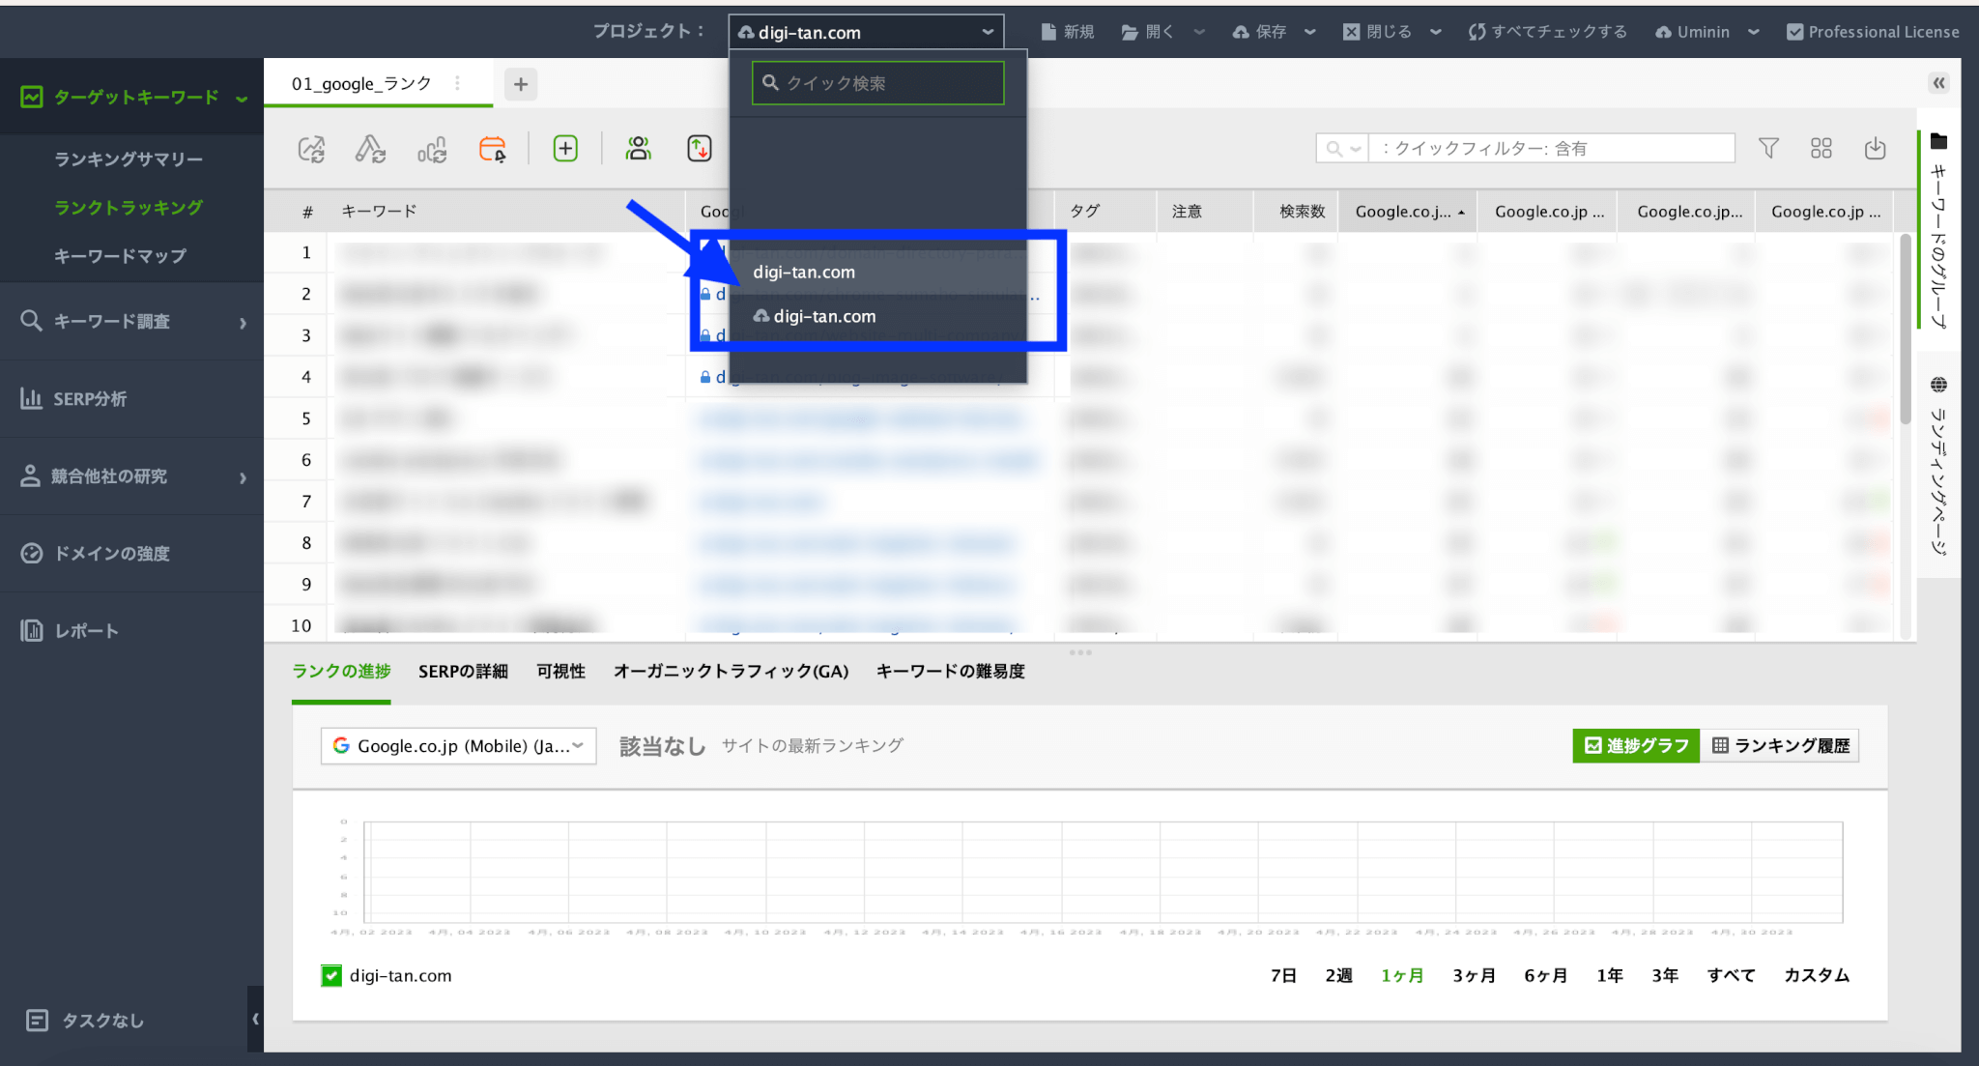Click the クイック検索 search field
The height and width of the screenshot is (1066, 1979).
(x=877, y=83)
